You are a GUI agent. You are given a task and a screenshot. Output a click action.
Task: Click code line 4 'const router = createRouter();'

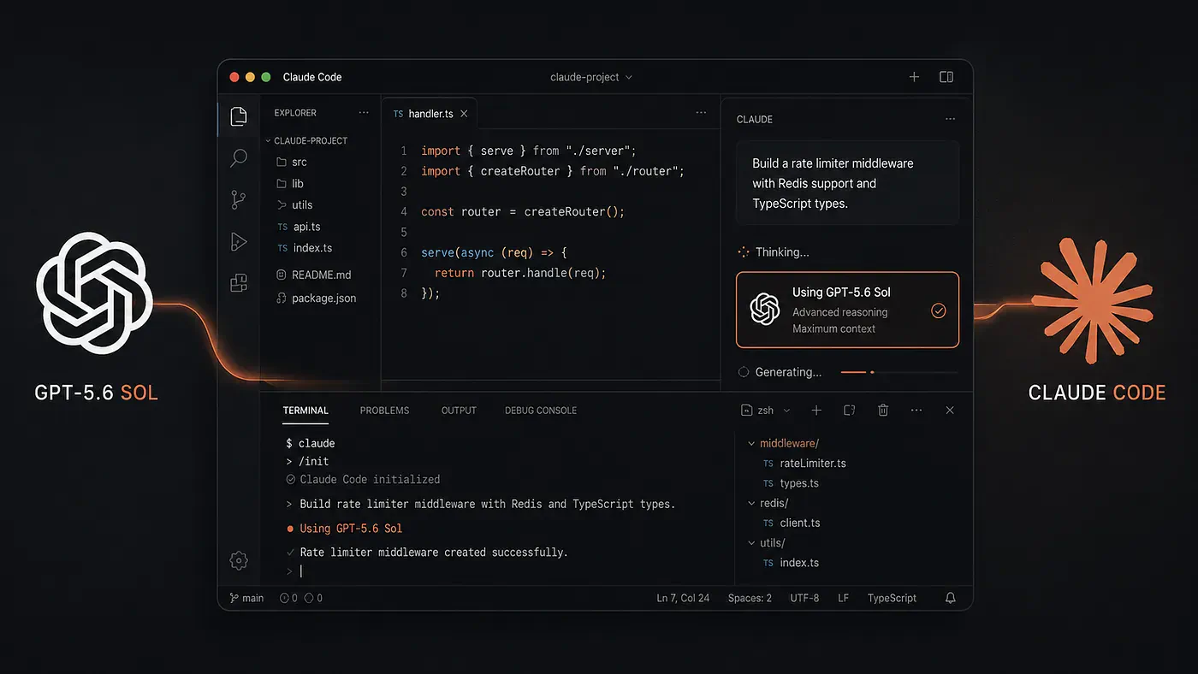522,211
